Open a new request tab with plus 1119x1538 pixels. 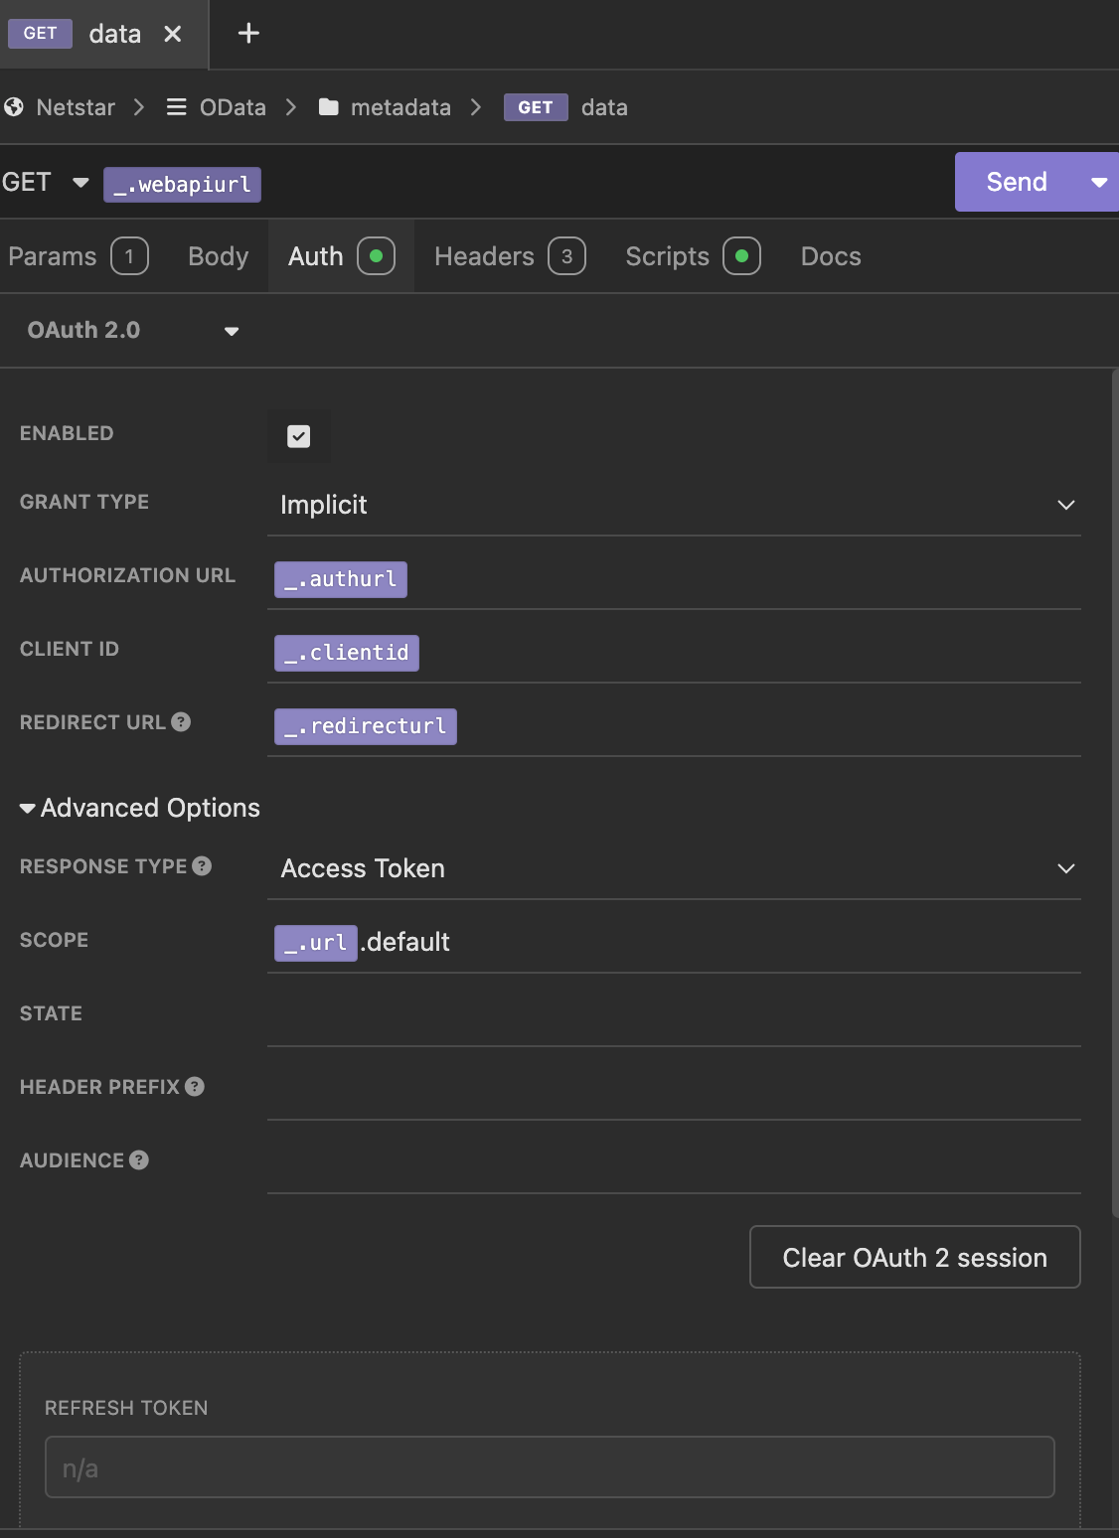click(x=248, y=34)
